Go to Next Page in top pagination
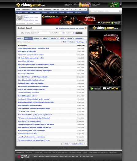This screenshot has height=161, width=137. pyautogui.click(x=81, y=42)
